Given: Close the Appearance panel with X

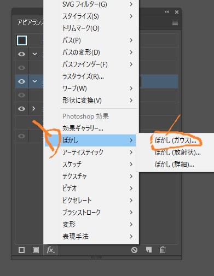Looking at the screenshot, I should click(x=177, y=12).
